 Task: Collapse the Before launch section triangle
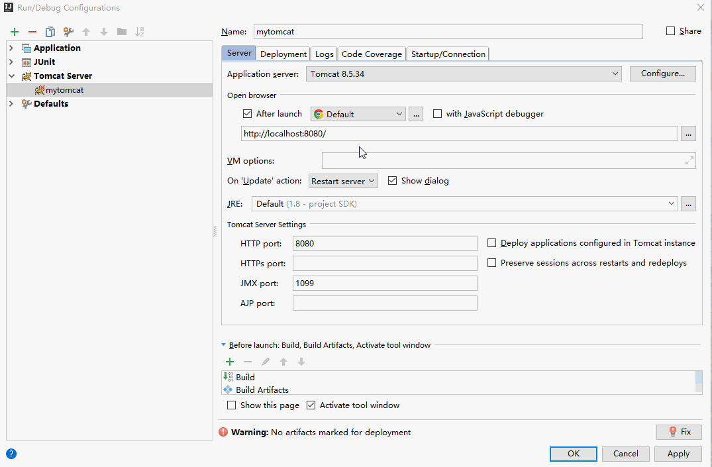click(x=223, y=345)
